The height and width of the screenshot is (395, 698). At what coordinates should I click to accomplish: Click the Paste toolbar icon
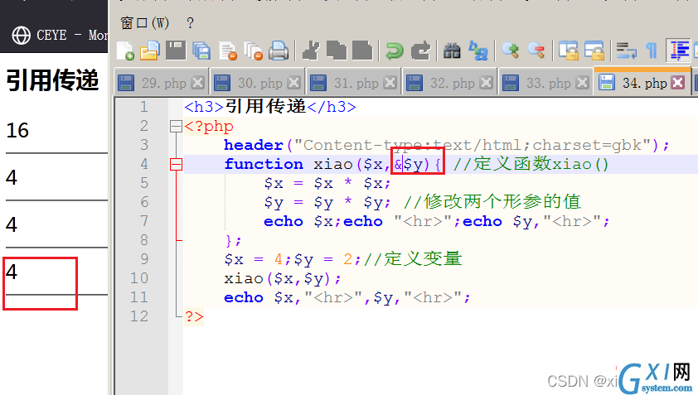(x=362, y=51)
